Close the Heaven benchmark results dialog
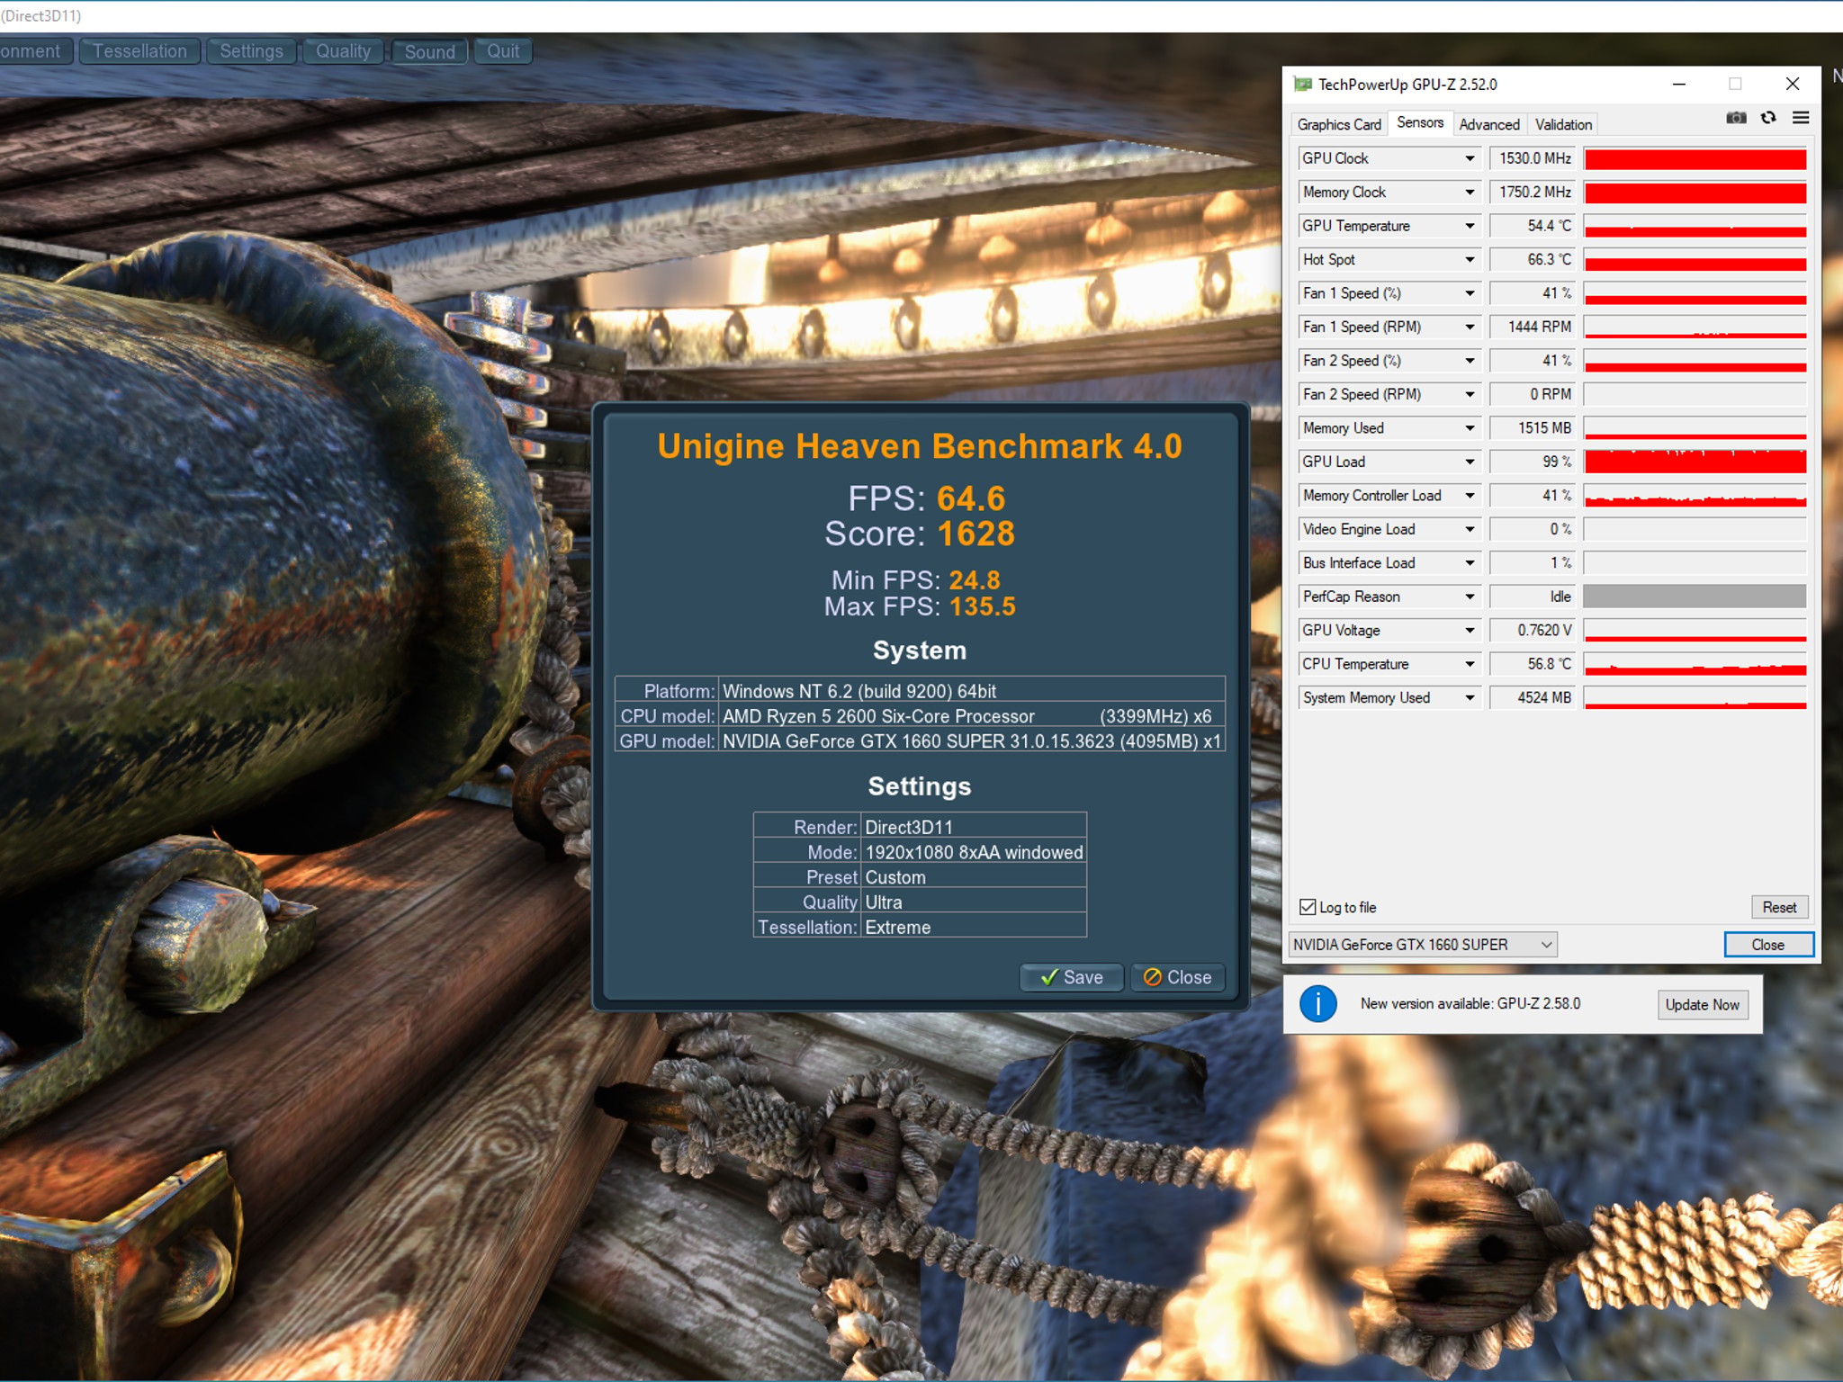This screenshot has width=1843, height=1382. (1177, 977)
